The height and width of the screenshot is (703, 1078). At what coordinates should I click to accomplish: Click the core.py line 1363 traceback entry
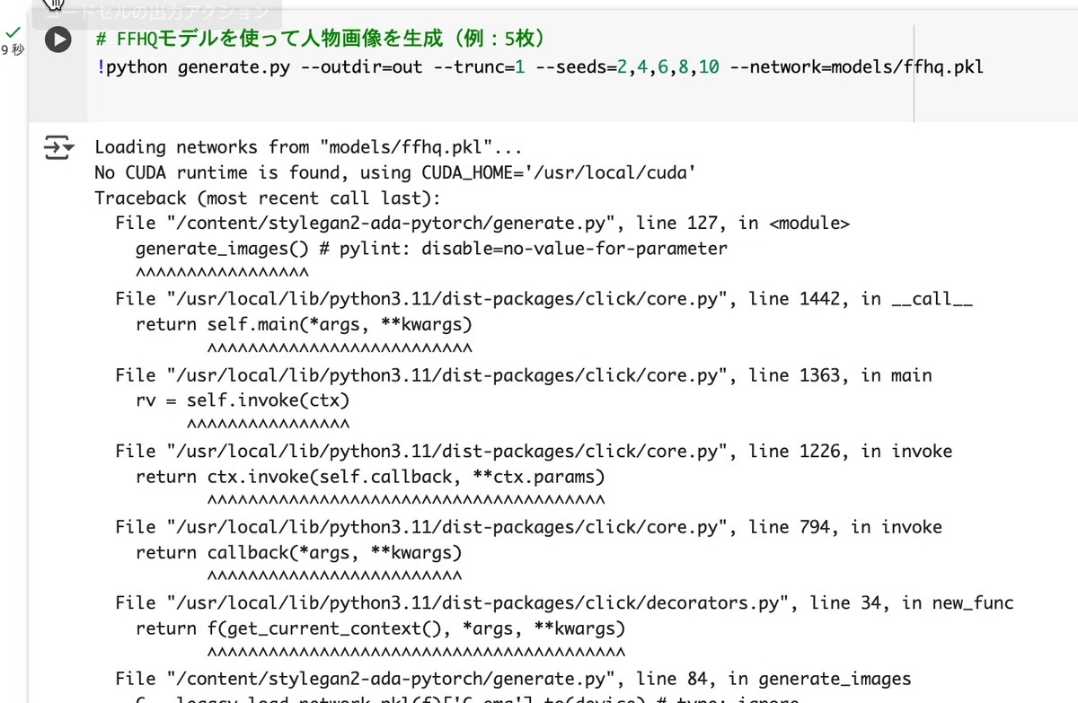[x=524, y=375]
